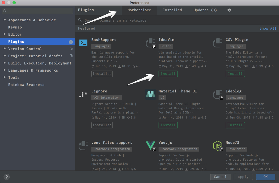Click the Ideolog Languages tag

(236, 98)
